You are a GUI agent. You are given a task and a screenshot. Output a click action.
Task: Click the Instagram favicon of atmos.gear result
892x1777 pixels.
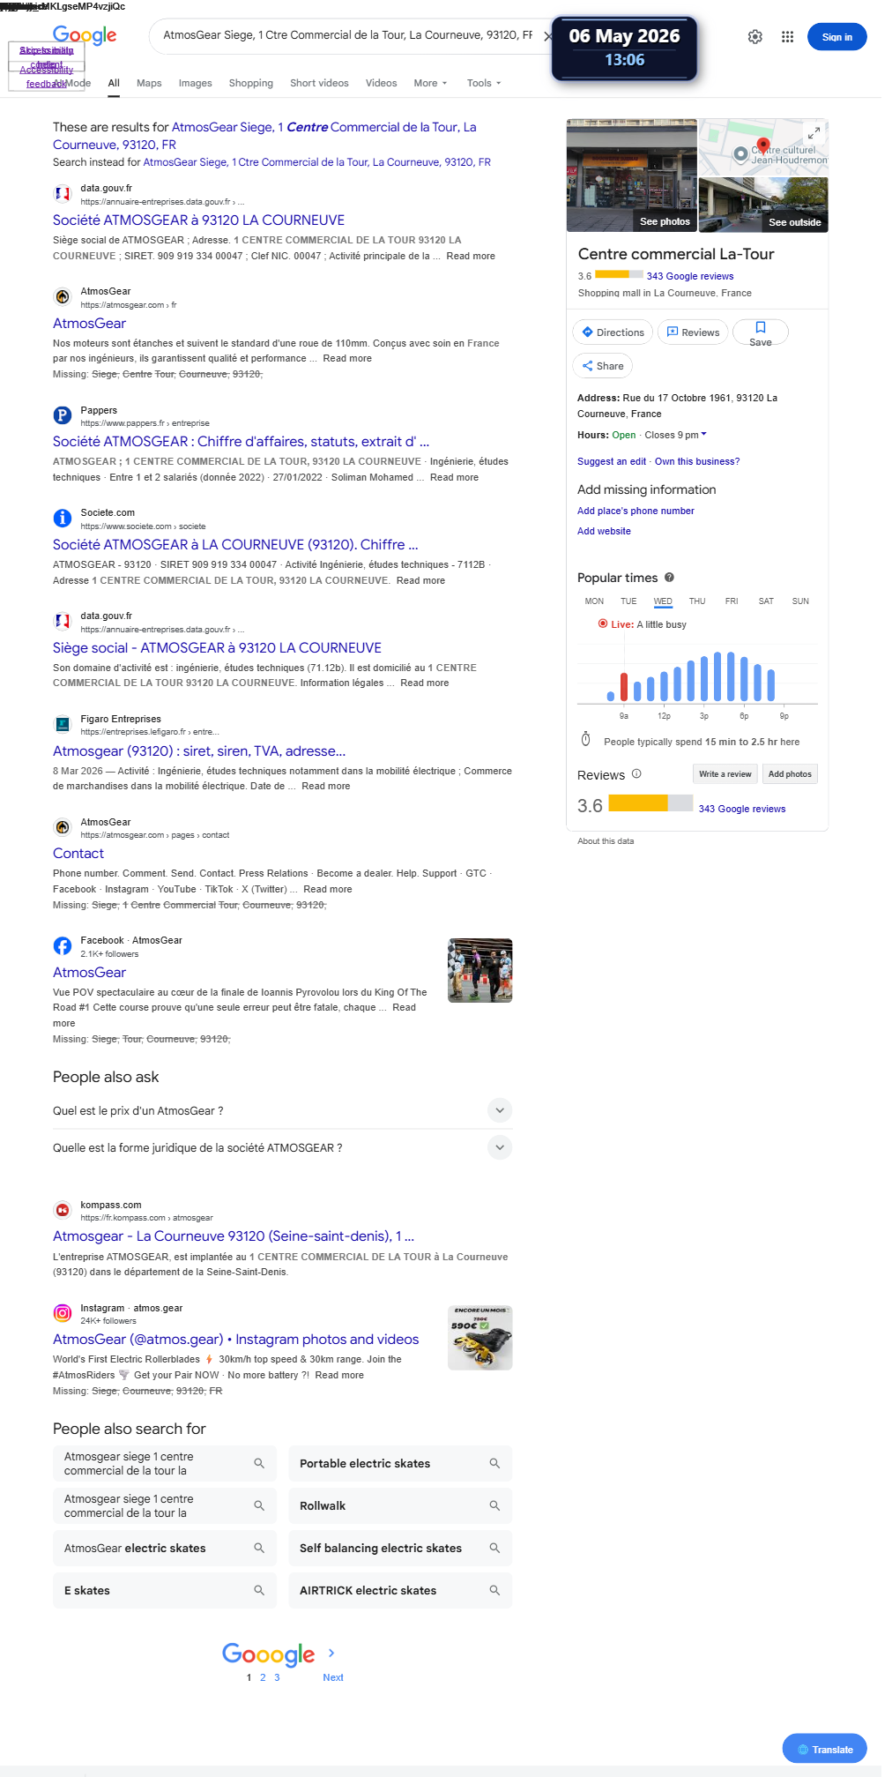tap(63, 1313)
